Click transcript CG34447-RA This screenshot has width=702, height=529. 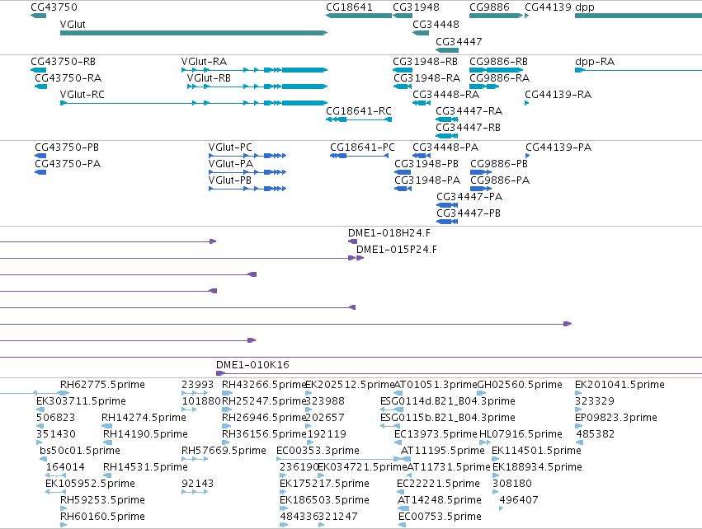click(x=447, y=119)
